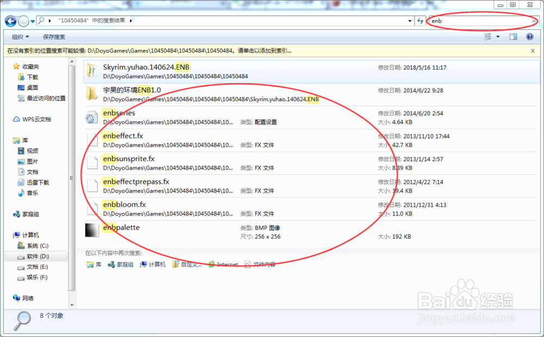Viewport: 544px width, 337px height.
Task: Dismiss the yellow information bar
Action: 533,51
